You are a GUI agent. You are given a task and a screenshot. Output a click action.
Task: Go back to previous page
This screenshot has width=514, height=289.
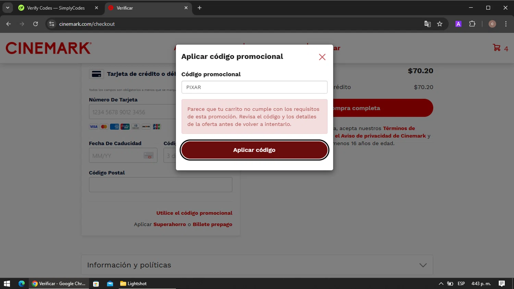9,24
